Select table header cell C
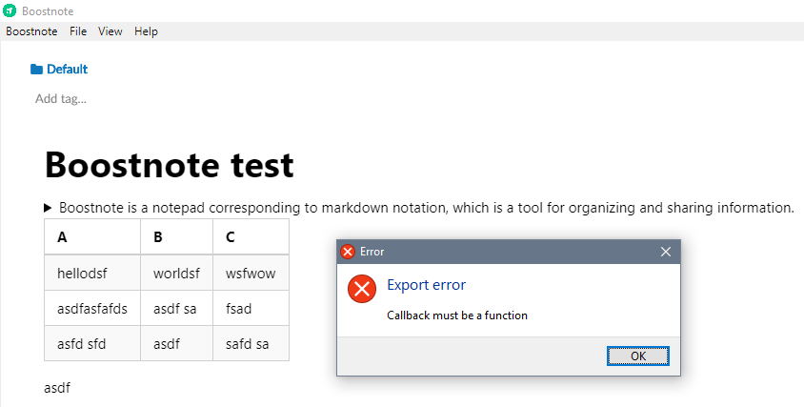Screen dimensions: 804x407 coord(251,236)
